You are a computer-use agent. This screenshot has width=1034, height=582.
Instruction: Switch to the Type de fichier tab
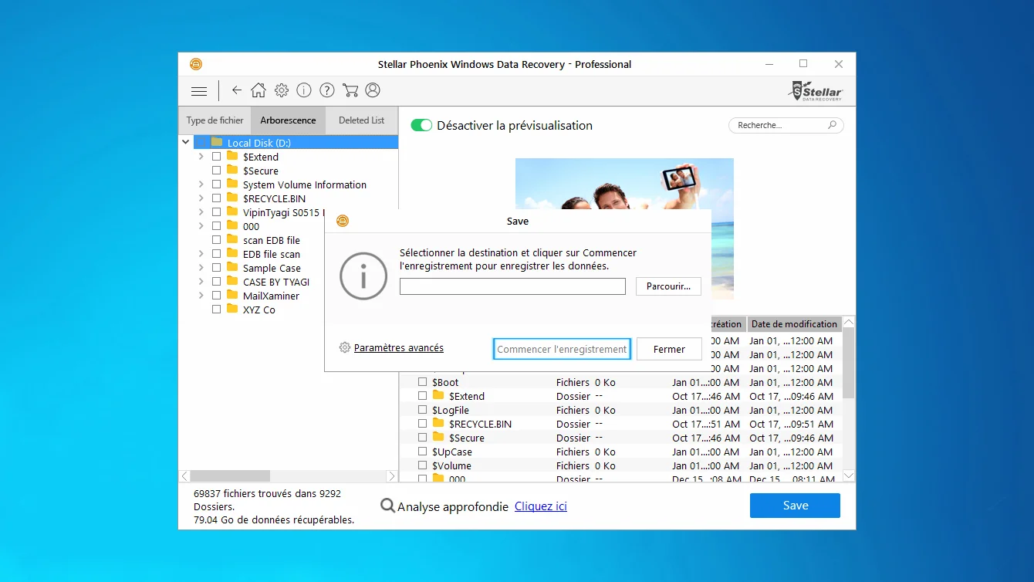[215, 120]
